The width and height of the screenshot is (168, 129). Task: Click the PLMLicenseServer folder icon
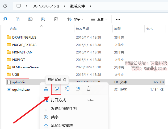[x=9, y=67]
